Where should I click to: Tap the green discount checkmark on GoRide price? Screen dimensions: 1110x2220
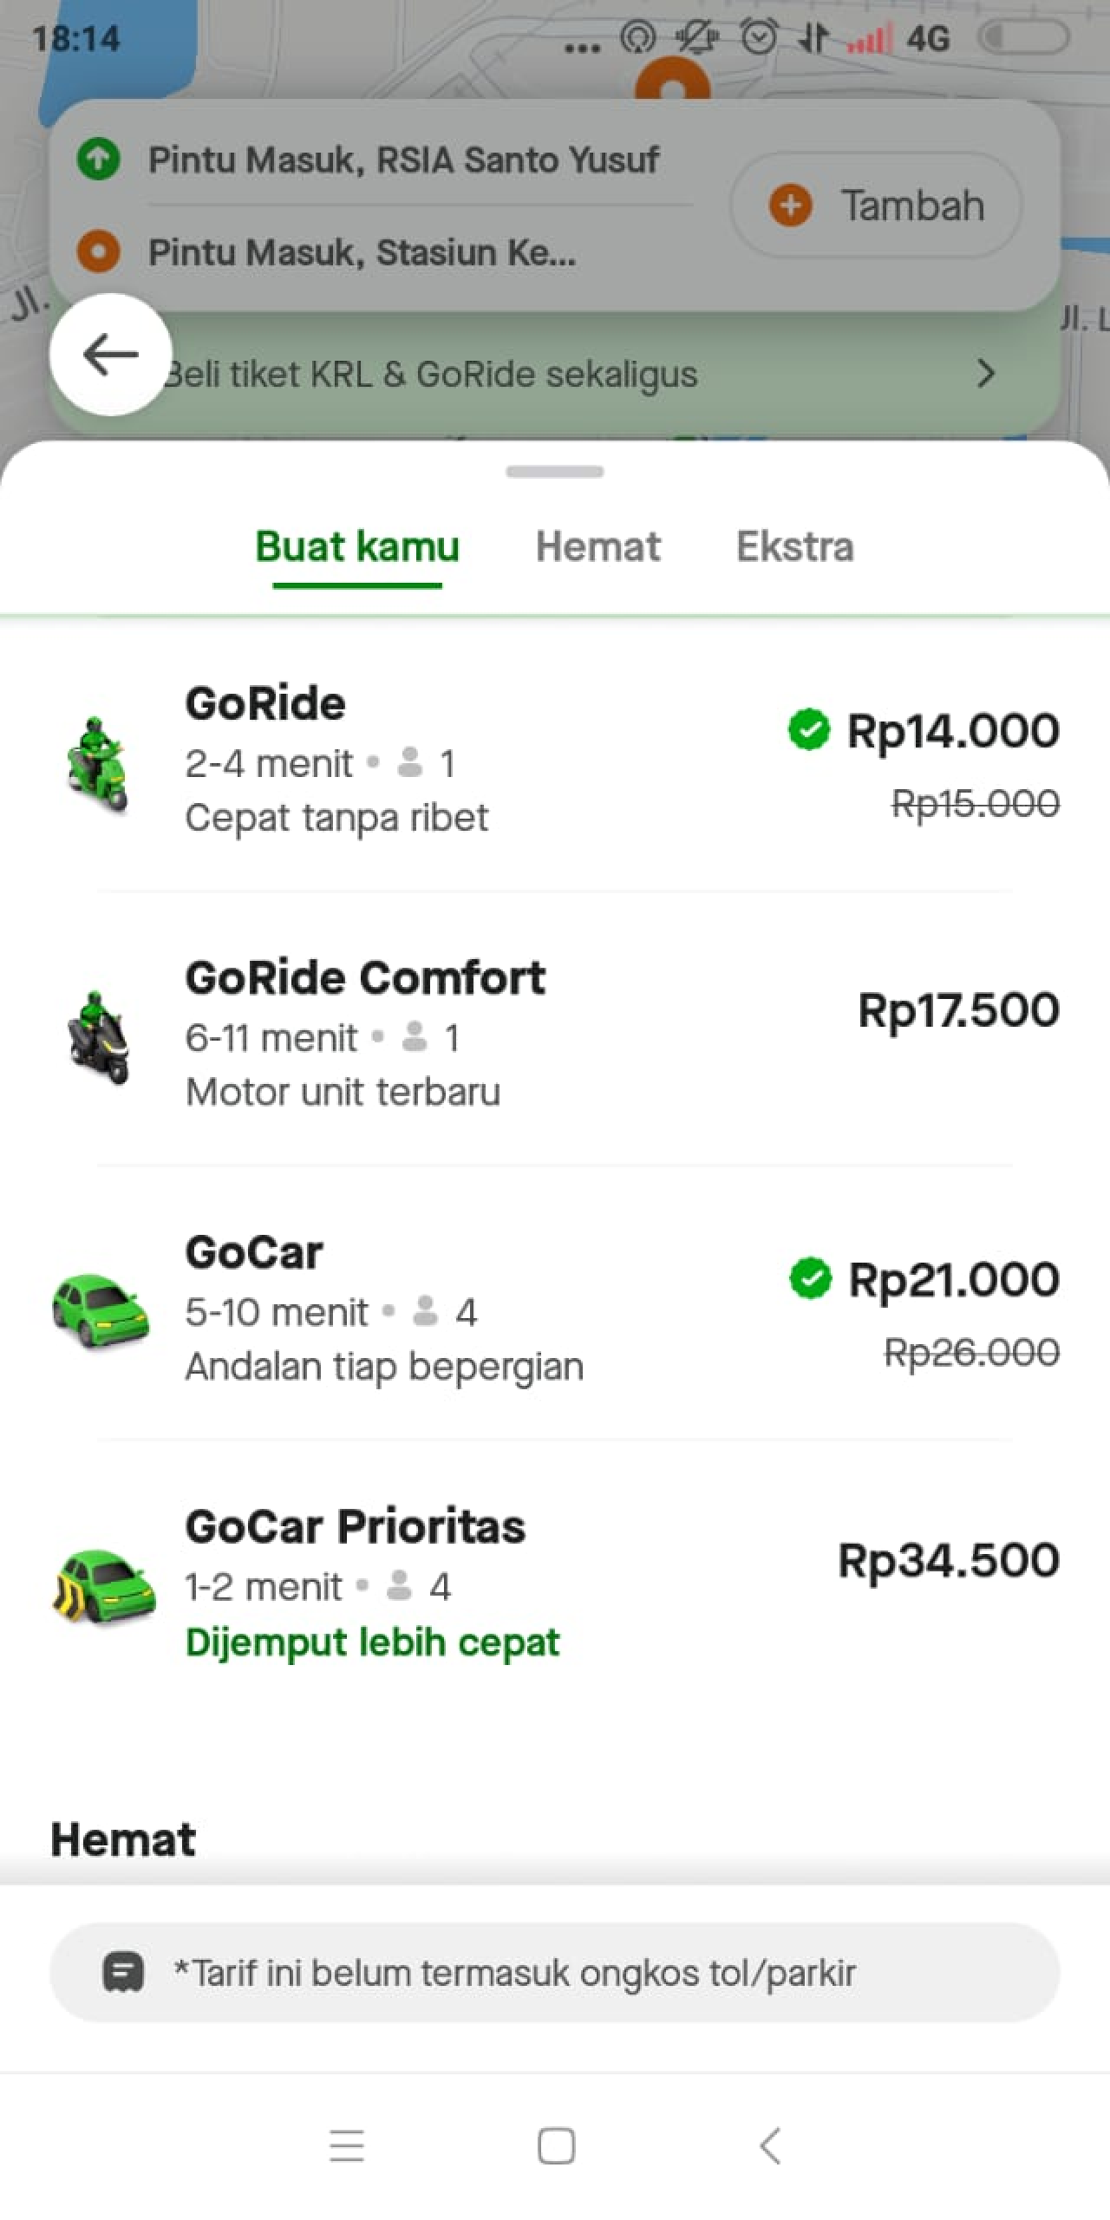point(808,729)
